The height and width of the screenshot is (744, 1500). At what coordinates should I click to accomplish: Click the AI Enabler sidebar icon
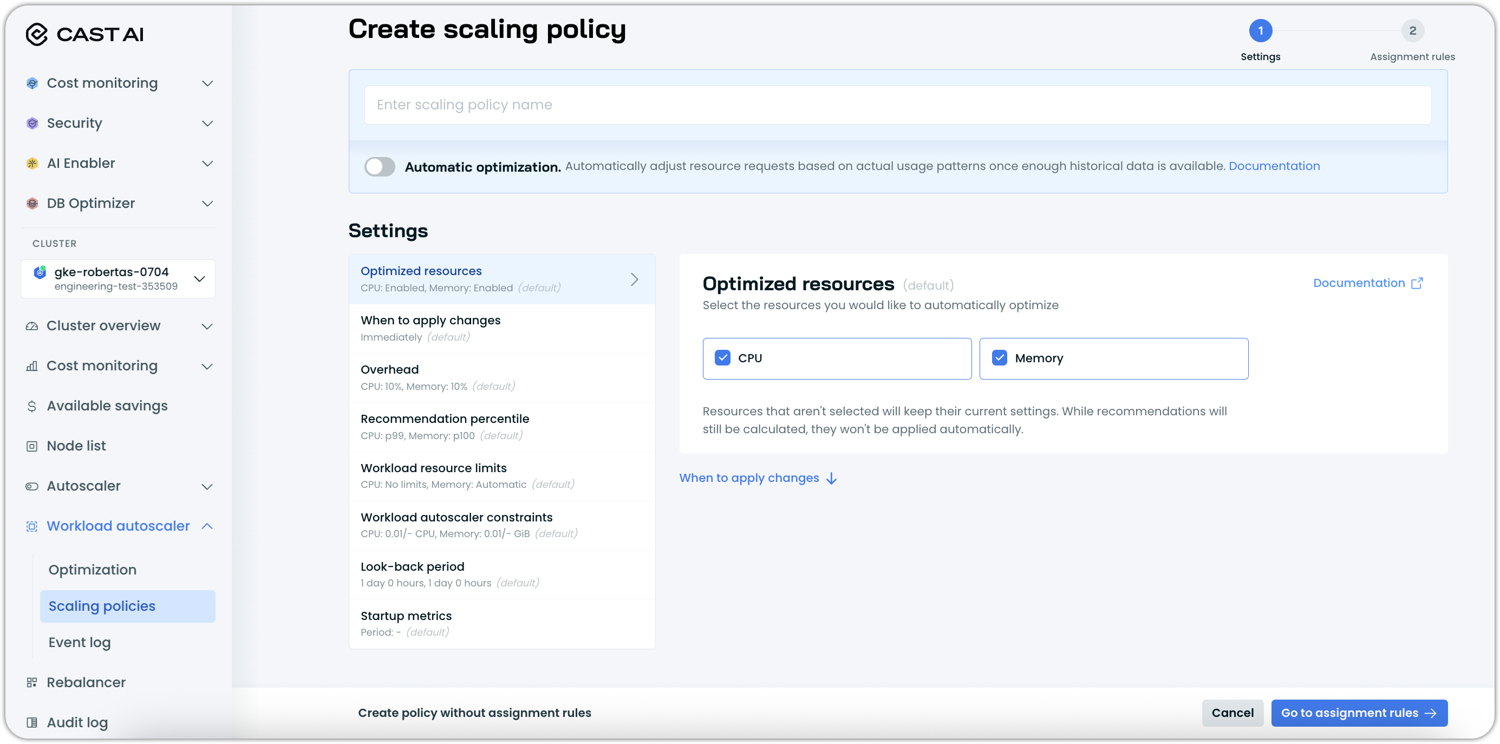tap(32, 164)
